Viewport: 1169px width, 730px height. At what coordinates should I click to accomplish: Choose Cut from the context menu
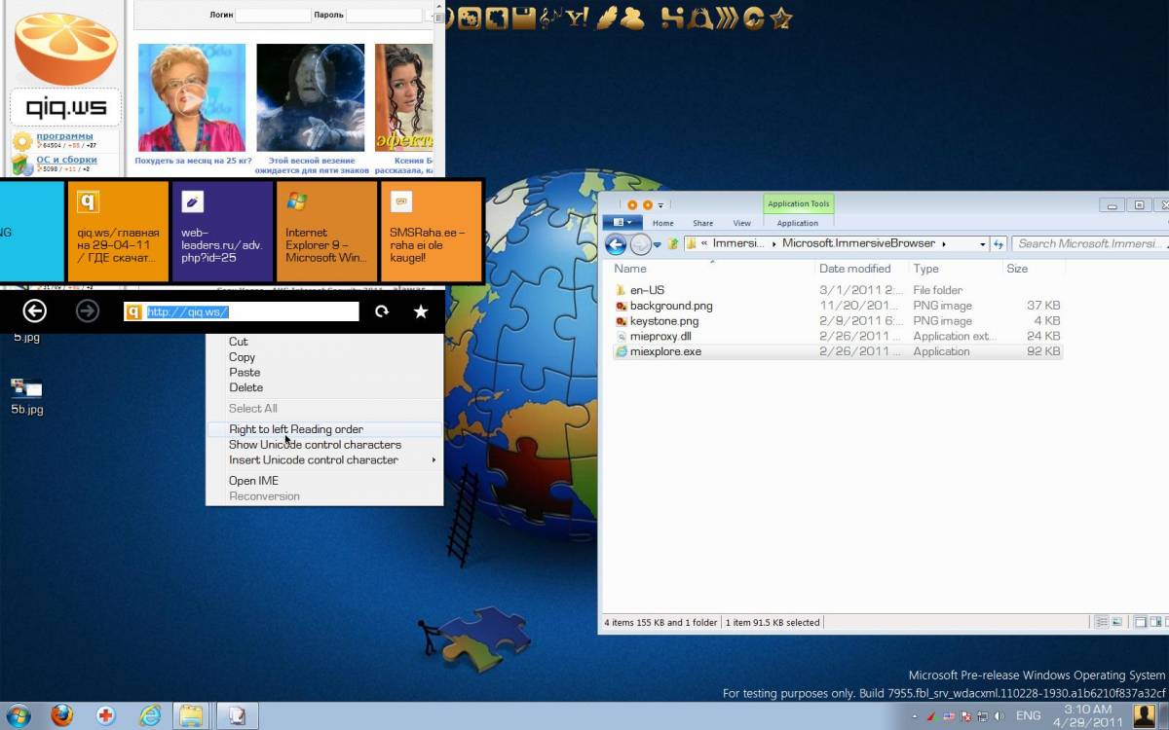point(238,342)
